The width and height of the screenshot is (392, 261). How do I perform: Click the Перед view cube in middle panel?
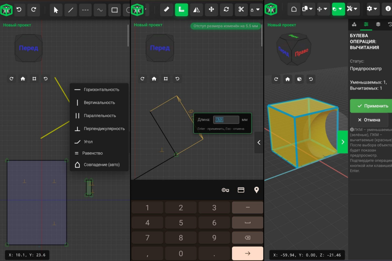tap(160, 48)
